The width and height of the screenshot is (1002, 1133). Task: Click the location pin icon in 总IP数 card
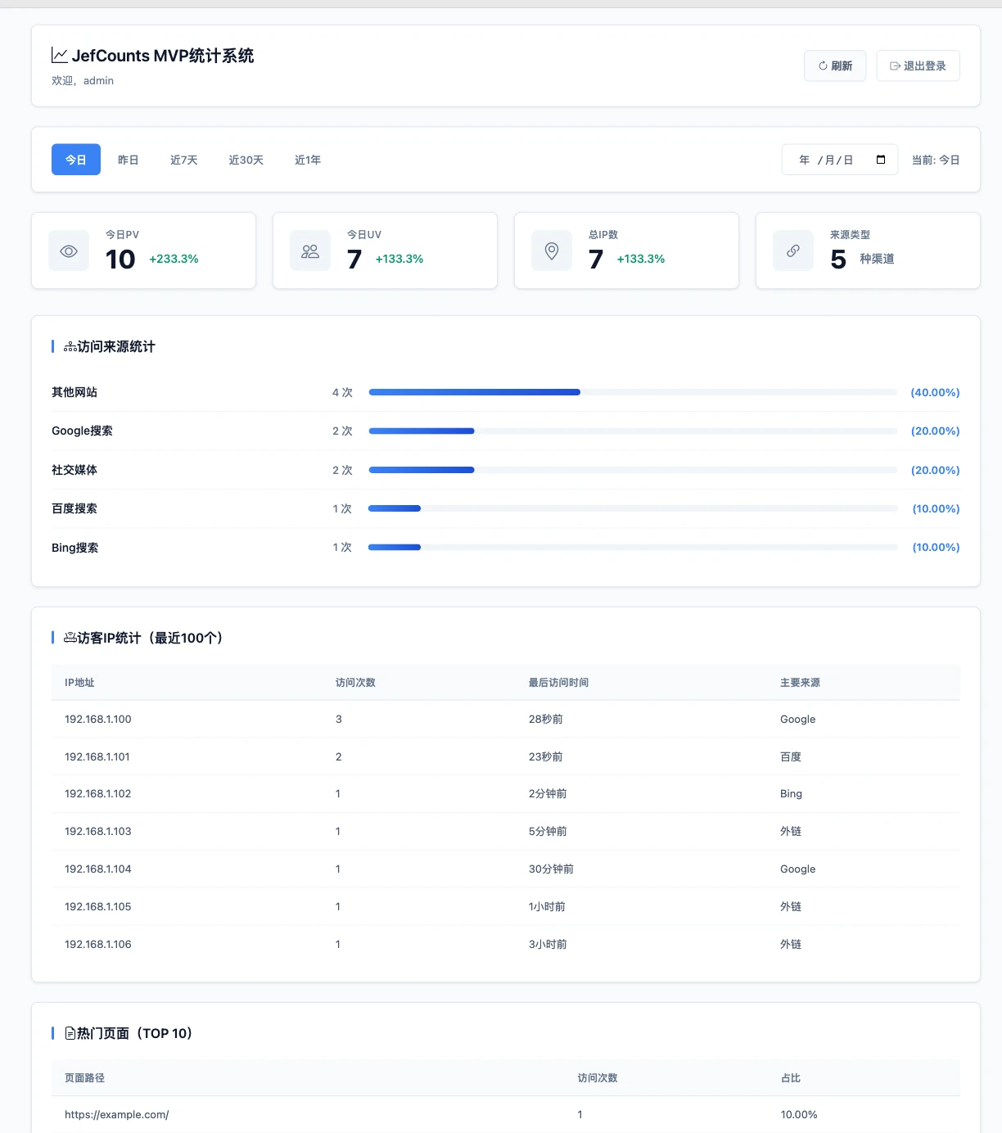click(x=552, y=251)
